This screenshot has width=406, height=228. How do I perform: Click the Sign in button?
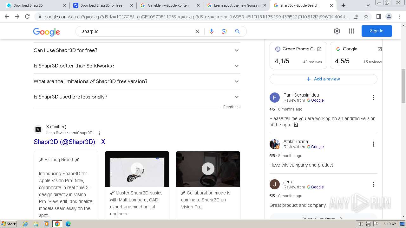(377, 31)
